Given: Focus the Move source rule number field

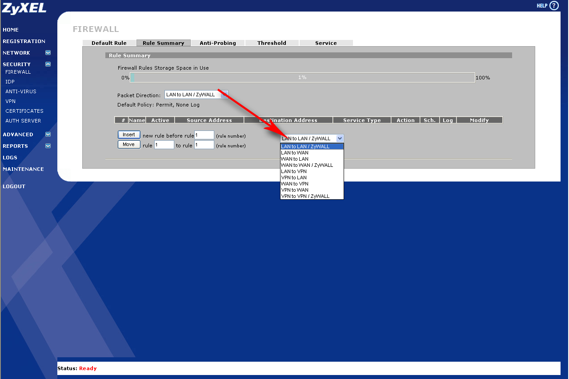Looking at the screenshot, I should [x=164, y=145].
